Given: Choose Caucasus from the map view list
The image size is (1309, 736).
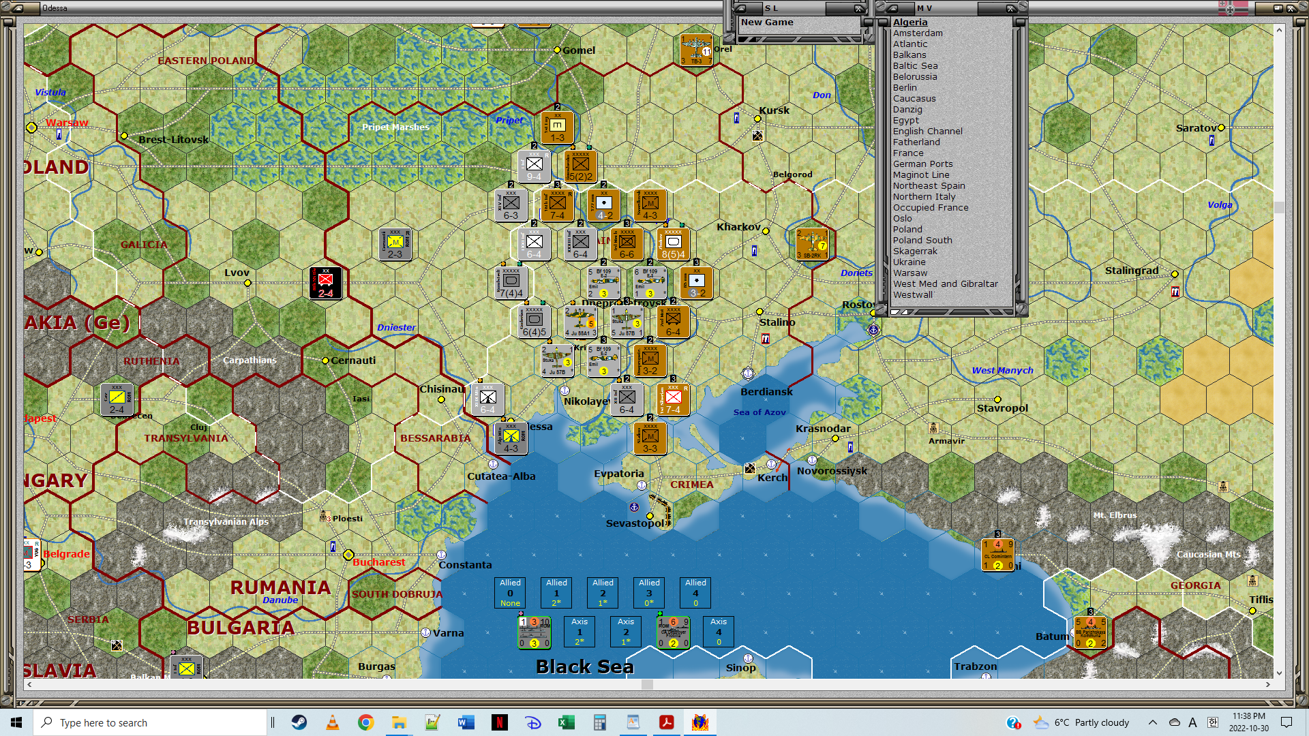Looking at the screenshot, I should click(914, 98).
